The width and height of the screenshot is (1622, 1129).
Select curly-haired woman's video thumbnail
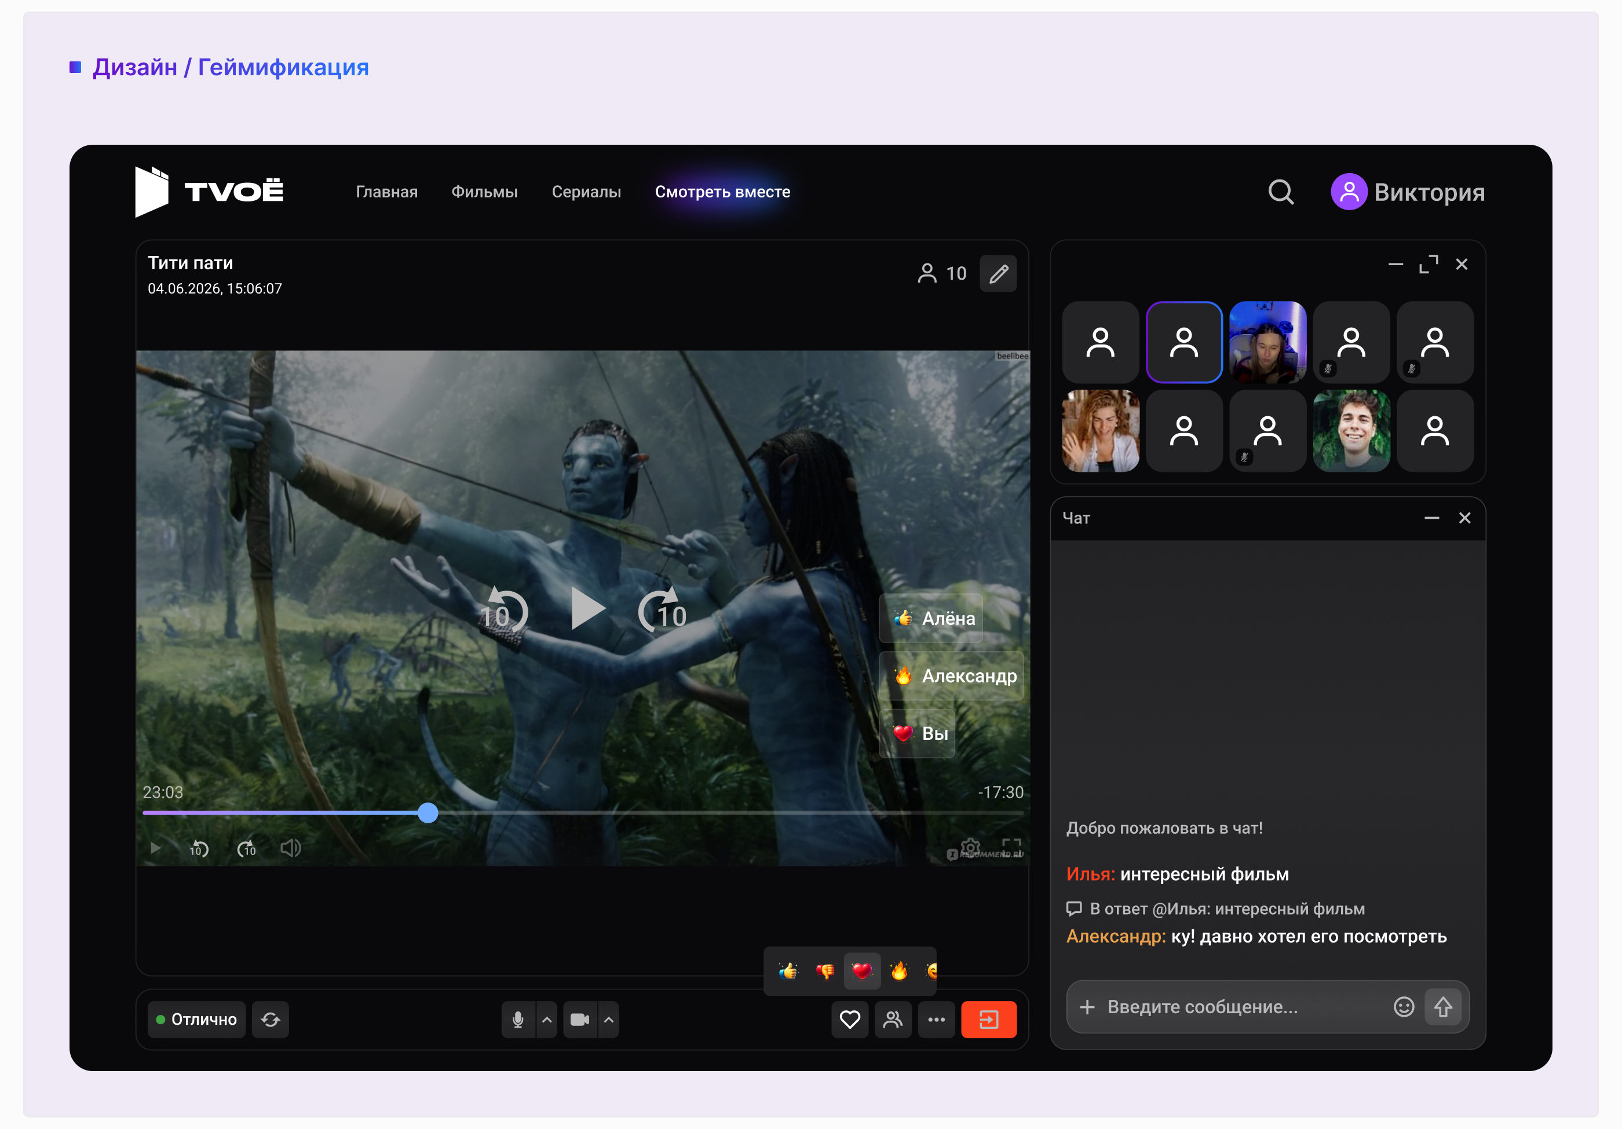[x=1101, y=431]
